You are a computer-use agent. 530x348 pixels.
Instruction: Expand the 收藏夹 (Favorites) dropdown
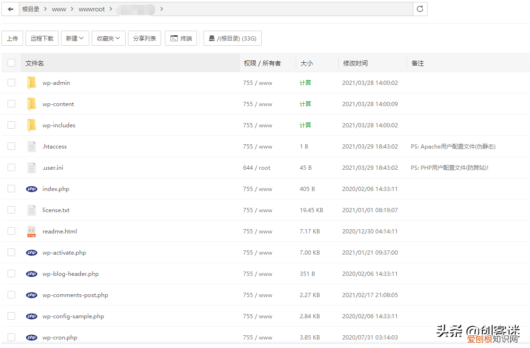pos(108,39)
